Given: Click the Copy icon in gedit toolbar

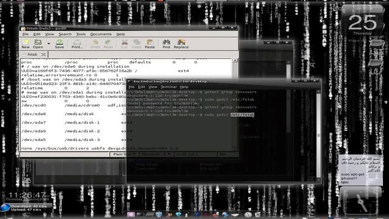Looking at the screenshot, I should tap(136, 44).
